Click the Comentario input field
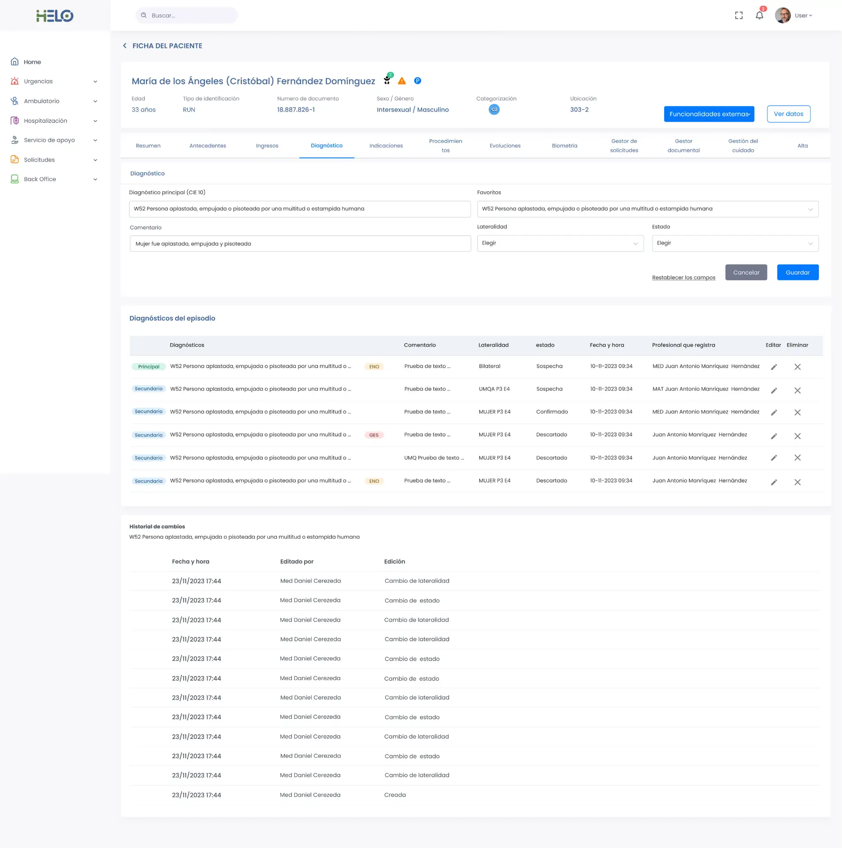The height and width of the screenshot is (848, 842). point(300,244)
